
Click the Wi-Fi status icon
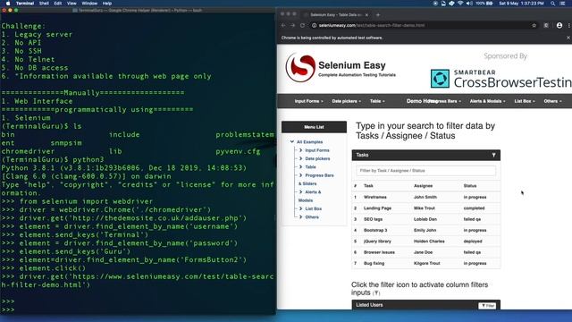[x=460, y=4]
